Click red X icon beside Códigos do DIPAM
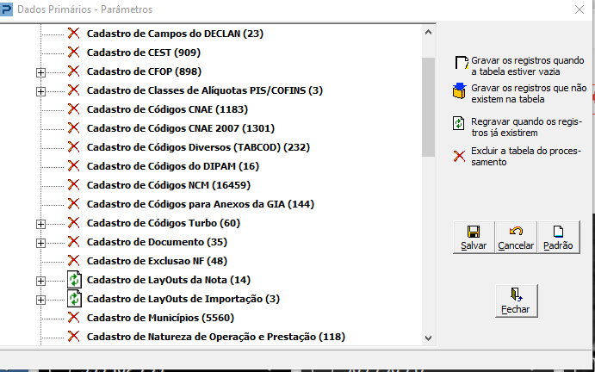This screenshot has width=595, height=372. coord(73,166)
